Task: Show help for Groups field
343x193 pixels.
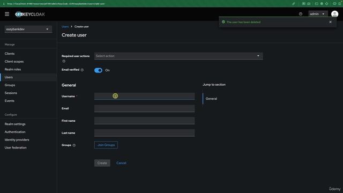Action: (74, 145)
